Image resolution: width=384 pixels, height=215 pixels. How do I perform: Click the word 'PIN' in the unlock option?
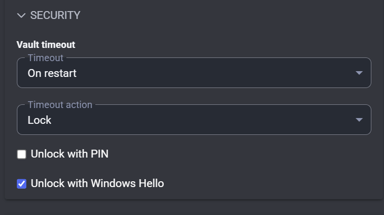99,154
